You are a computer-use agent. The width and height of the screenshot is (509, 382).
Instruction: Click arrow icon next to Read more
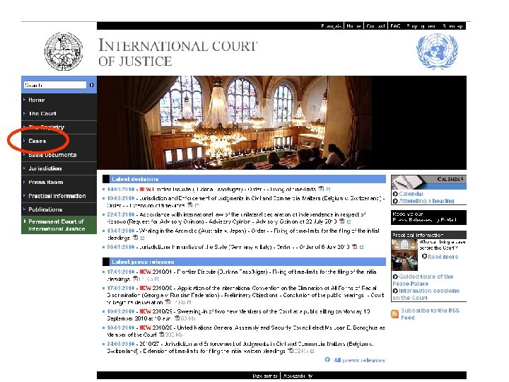(x=424, y=256)
